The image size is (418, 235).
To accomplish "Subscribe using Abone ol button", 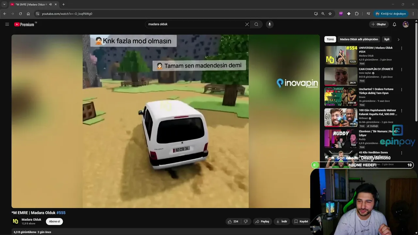I will coord(55,222).
